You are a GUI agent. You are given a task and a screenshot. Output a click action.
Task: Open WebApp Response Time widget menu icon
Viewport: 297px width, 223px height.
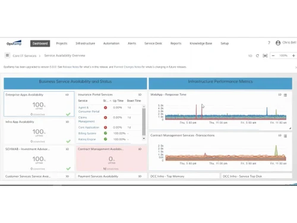click(285, 95)
